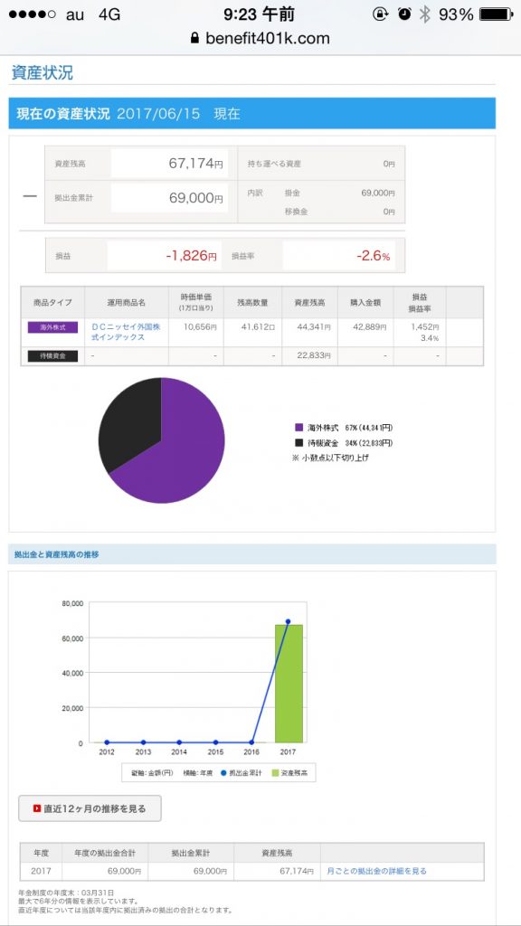Click the 2017 year cell in bottom table

click(42, 871)
